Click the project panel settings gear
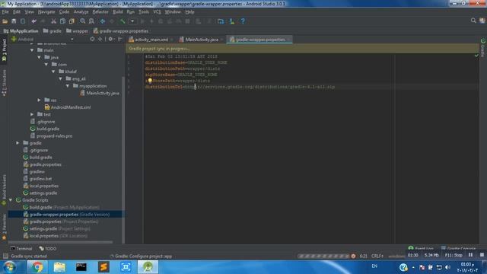This screenshot has width=487, height=274. click(x=110, y=39)
